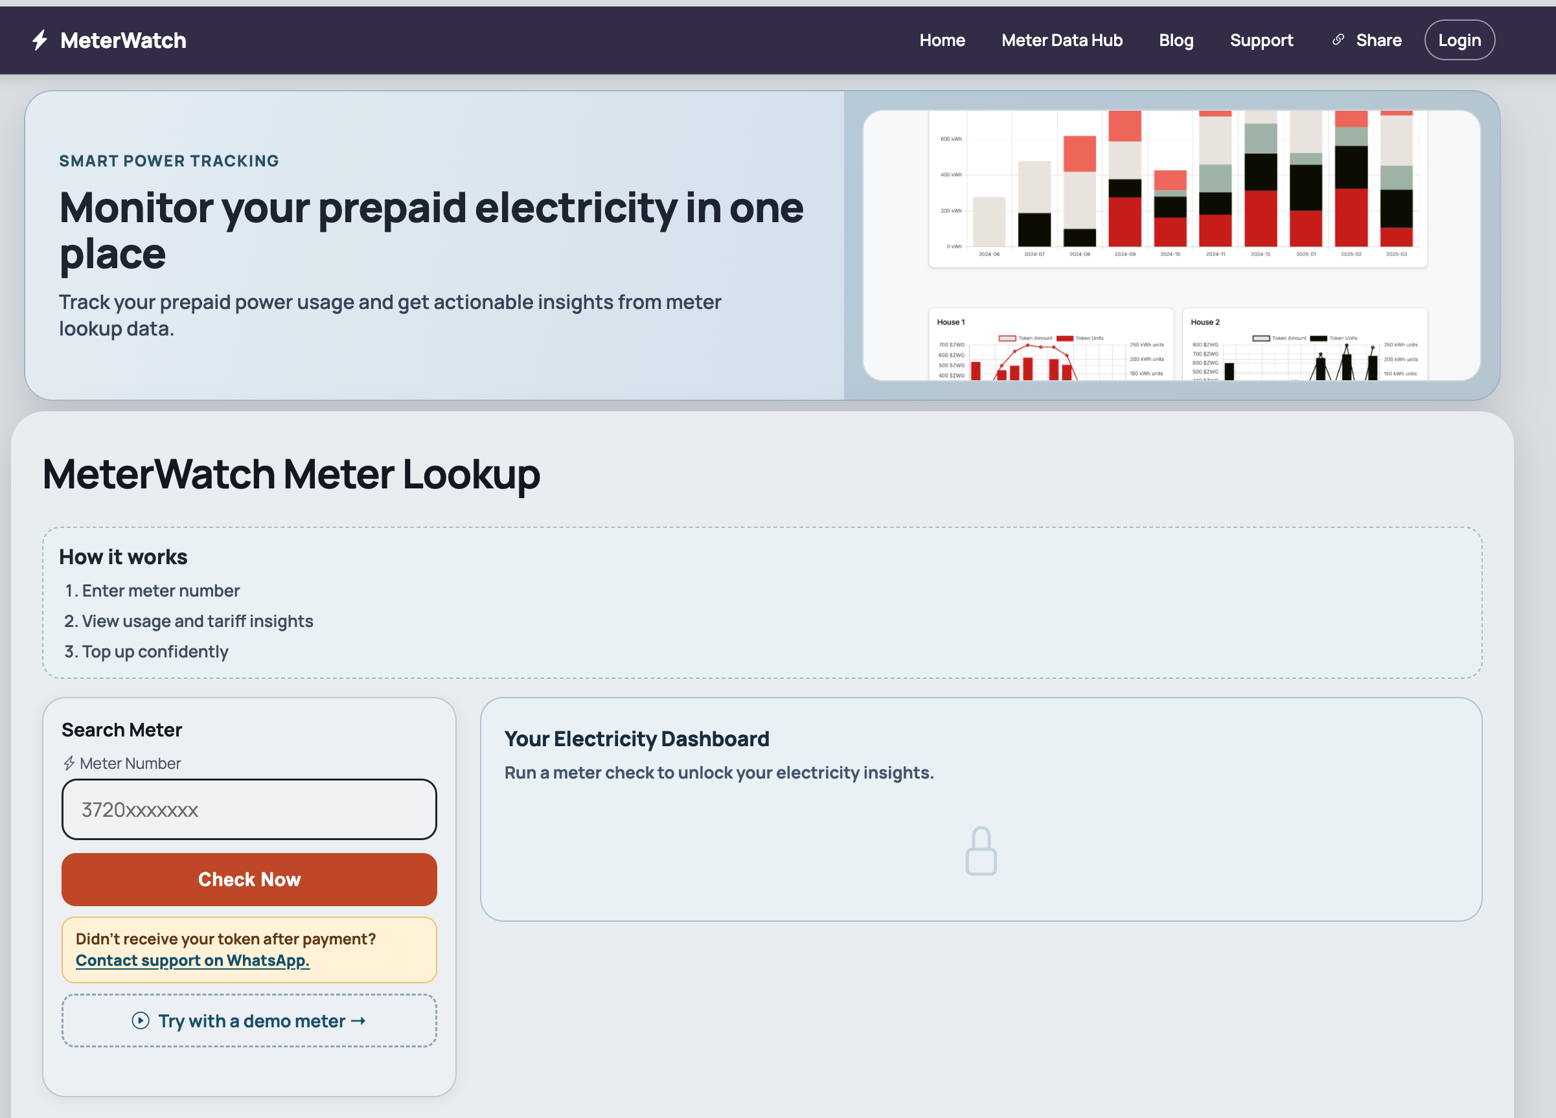Viewport: 1556px width, 1118px height.
Task: Click the 'SMART POWER TRACKING' label
Action: (x=169, y=161)
